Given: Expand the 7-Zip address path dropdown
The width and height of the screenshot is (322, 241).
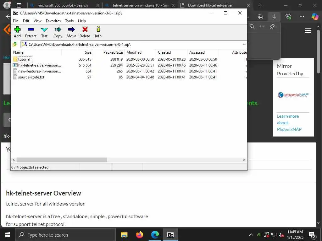Looking at the screenshot, I should (x=244, y=45).
